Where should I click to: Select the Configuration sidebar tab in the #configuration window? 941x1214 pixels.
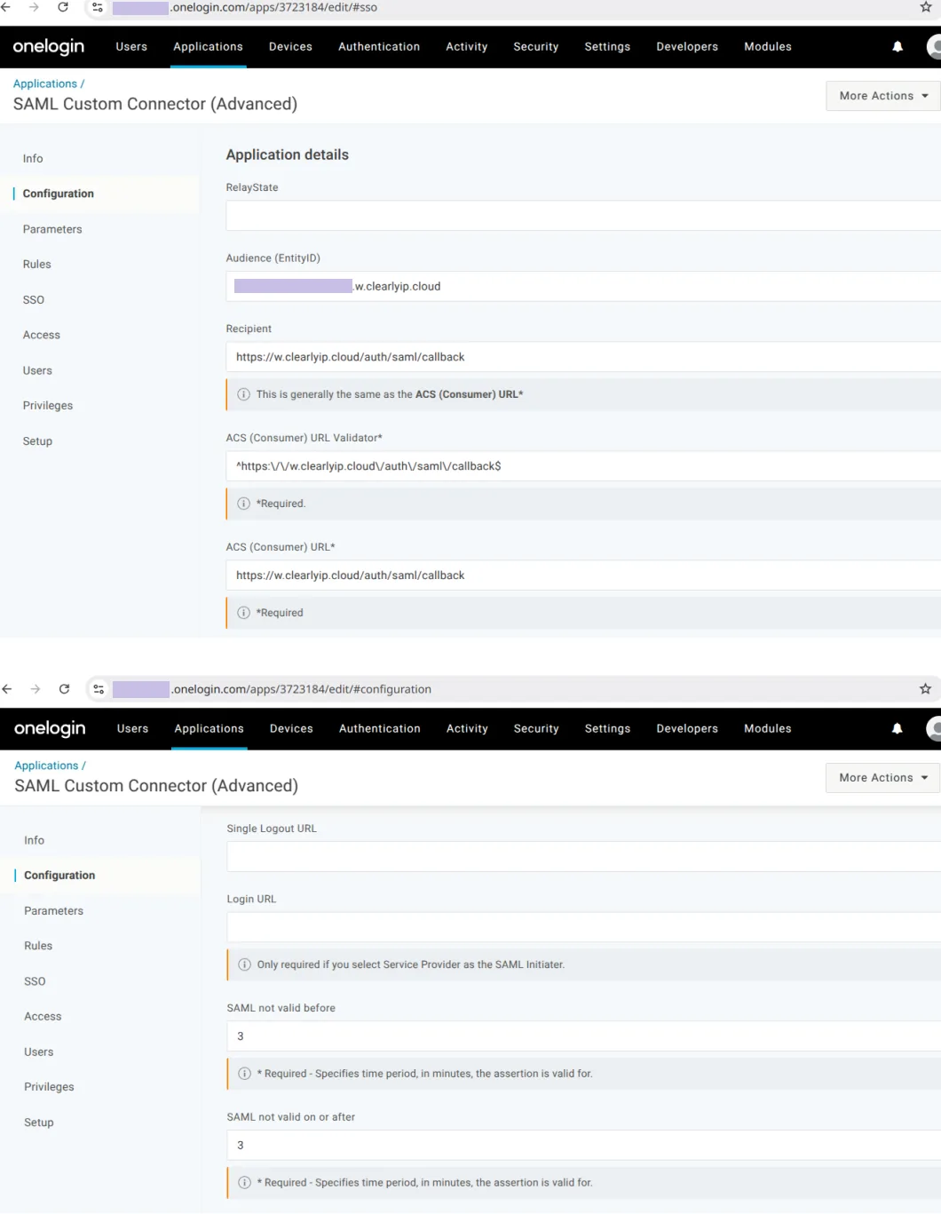click(x=59, y=876)
